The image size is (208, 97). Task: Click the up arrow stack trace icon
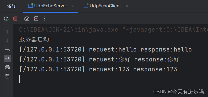(x=7, y=32)
